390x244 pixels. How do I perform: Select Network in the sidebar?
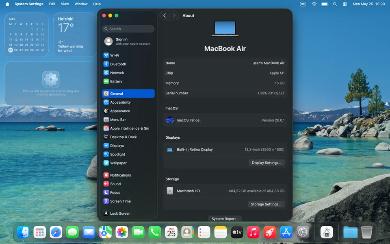pos(128,73)
